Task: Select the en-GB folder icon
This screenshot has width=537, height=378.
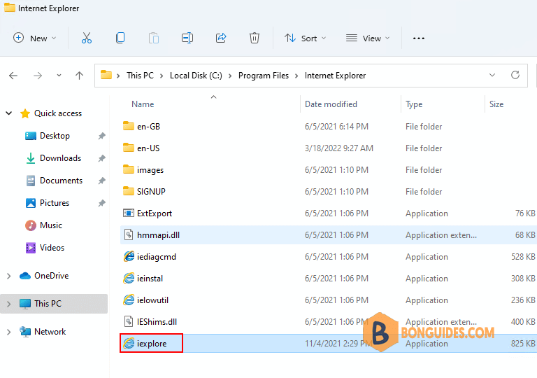Action: 129,126
